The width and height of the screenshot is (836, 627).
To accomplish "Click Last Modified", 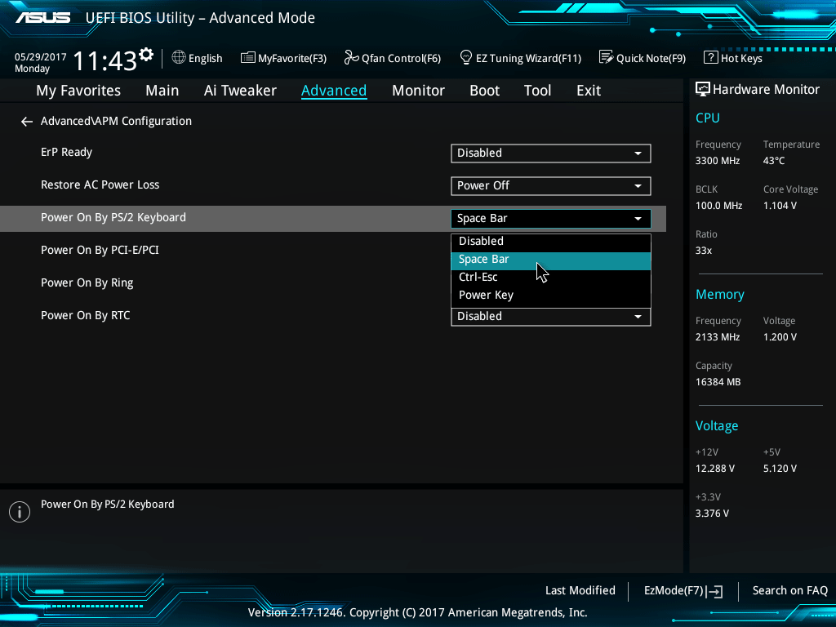I will point(580,591).
